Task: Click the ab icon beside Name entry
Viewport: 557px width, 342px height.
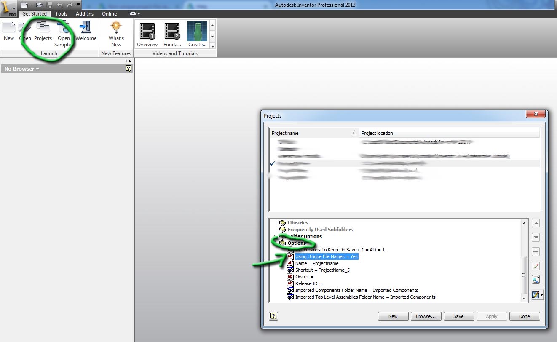Action: (x=290, y=263)
